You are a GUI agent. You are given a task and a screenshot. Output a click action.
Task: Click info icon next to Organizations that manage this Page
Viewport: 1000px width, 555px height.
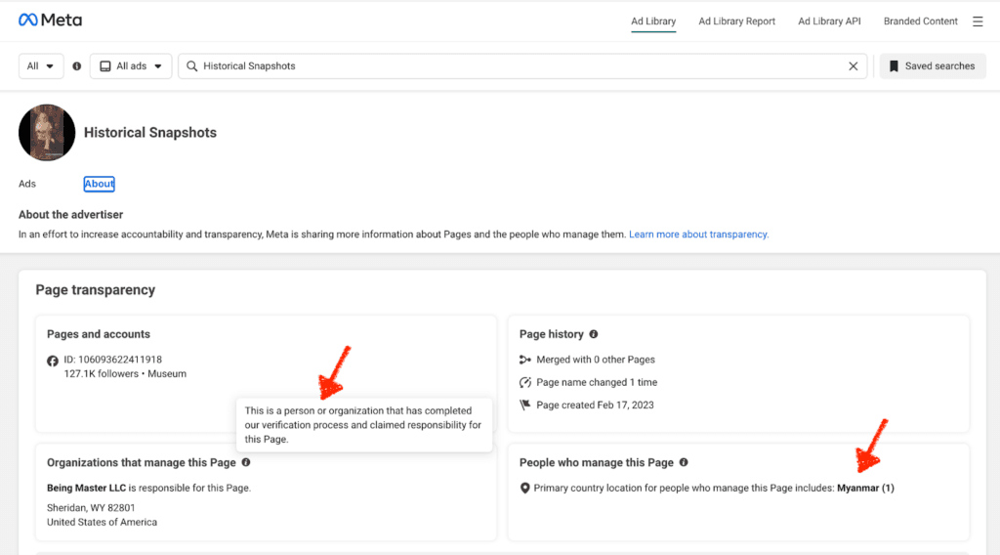pos(246,462)
